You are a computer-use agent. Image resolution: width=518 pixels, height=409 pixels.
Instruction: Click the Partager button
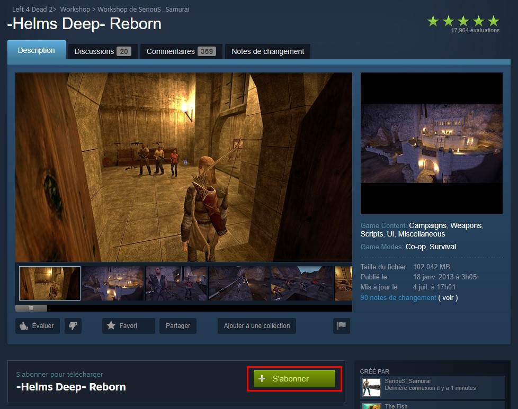click(178, 326)
